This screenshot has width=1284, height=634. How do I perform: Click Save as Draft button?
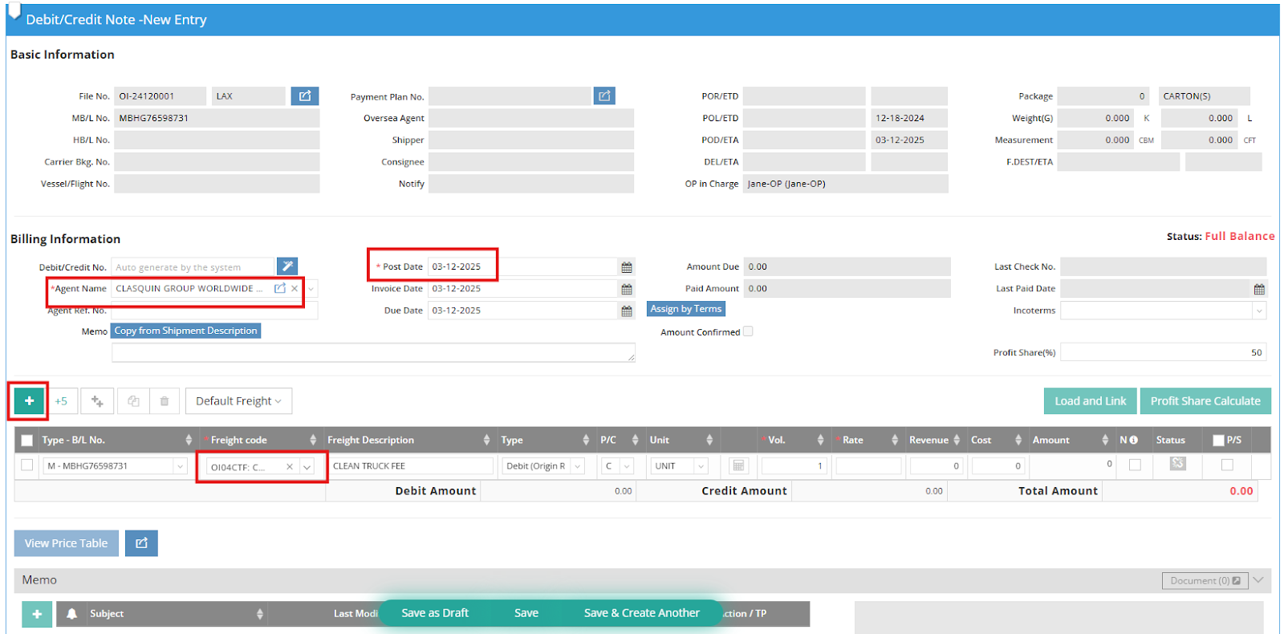pos(435,613)
